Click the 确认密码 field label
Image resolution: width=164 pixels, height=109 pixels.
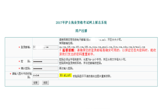point(26,68)
